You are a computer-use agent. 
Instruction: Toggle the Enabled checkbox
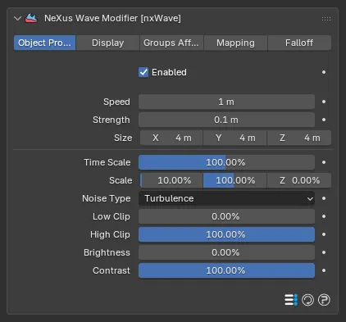pyautogui.click(x=143, y=72)
